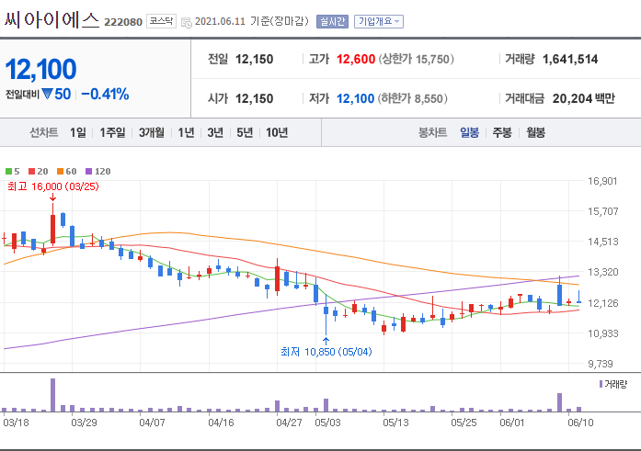Screen dimensions: 641x451
Task: Click the tallest volume bar near 03/25
Action: (52, 395)
